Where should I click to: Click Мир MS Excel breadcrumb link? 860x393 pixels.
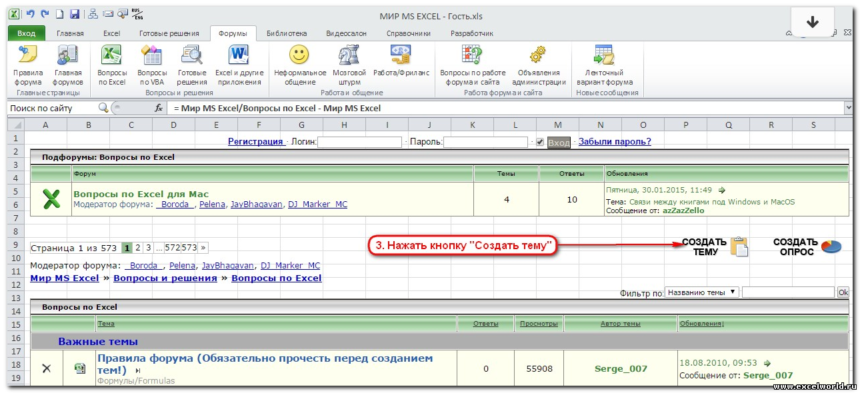(65, 278)
